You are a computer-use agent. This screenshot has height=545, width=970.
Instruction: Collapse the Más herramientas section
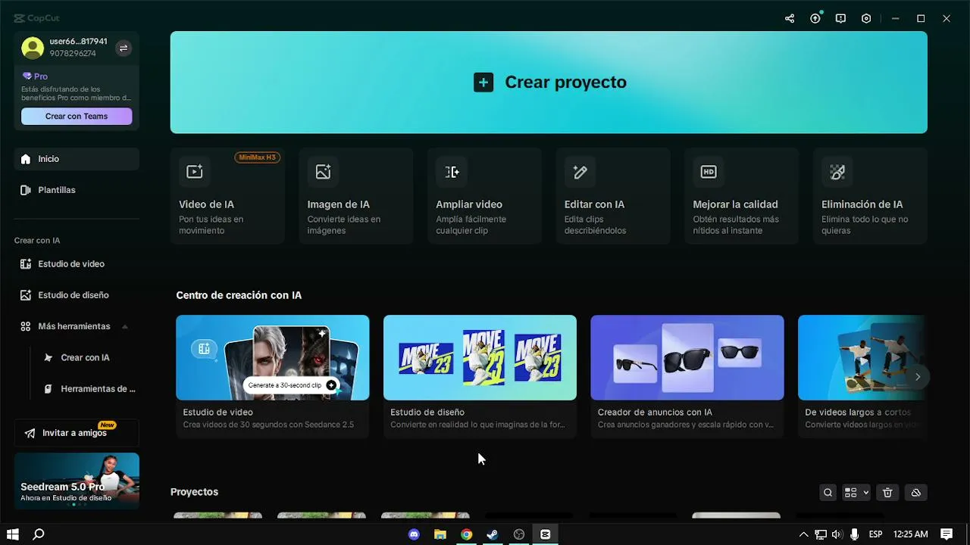pos(77,326)
